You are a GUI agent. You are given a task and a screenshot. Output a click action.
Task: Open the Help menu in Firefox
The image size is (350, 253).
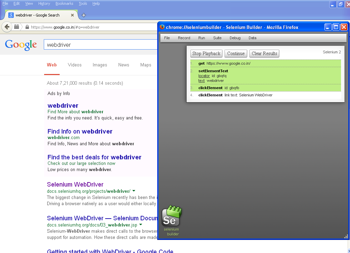click(96, 3)
